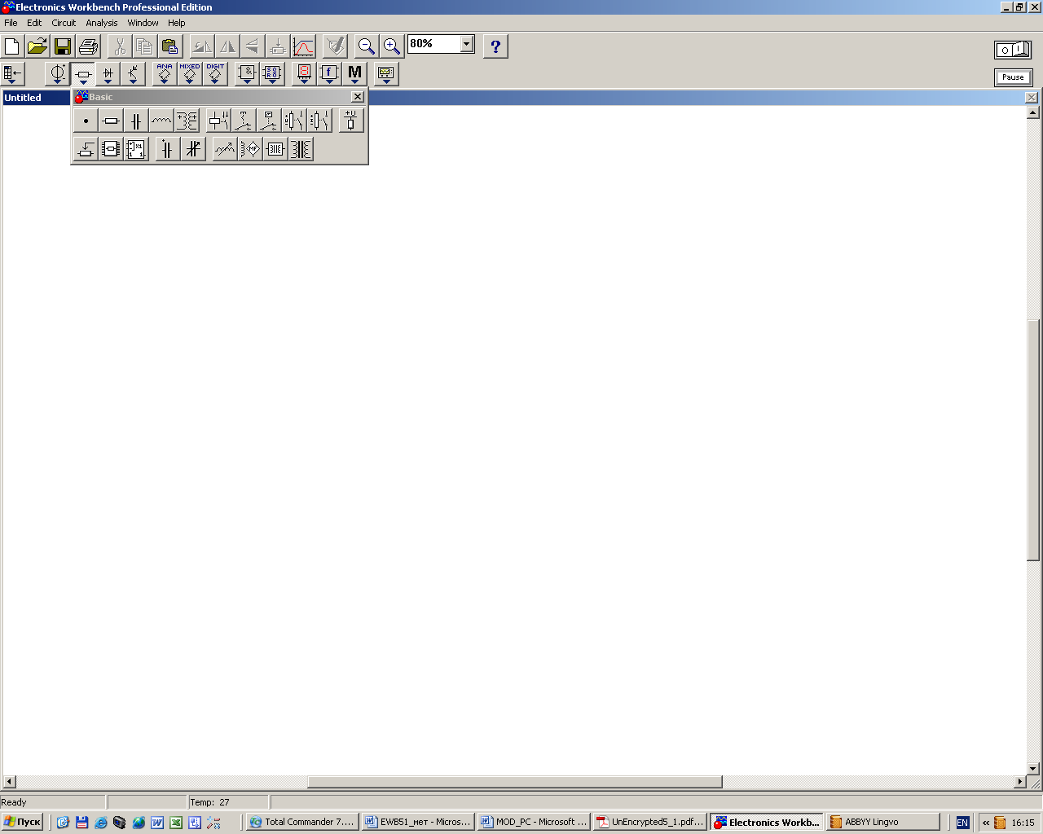
Task: Save the circuit with floppy icon
Action: pos(63,46)
